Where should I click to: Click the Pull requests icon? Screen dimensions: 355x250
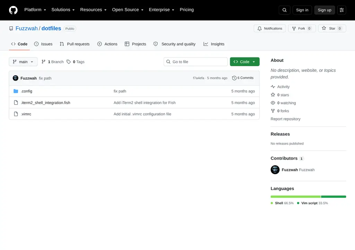(x=62, y=44)
